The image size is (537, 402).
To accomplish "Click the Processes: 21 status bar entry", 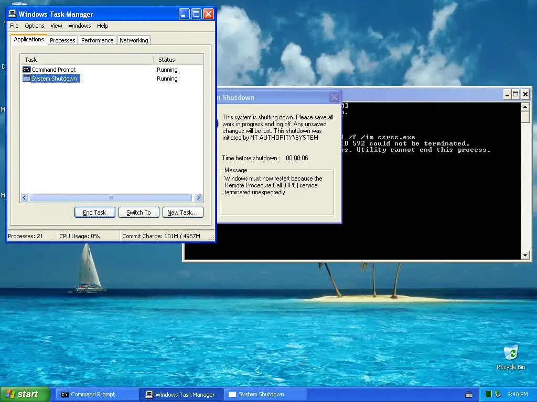I will pyautogui.click(x=31, y=236).
